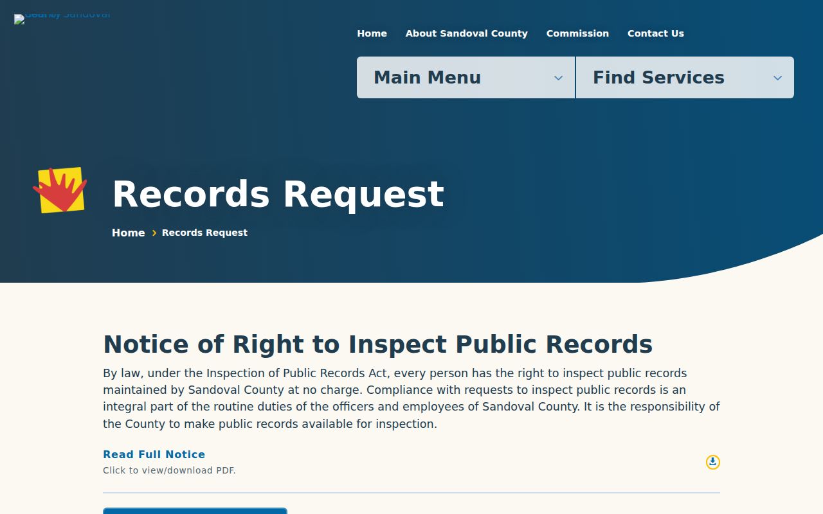Open About Sandoval County page
The width and height of the screenshot is (823, 514).
pos(467,33)
